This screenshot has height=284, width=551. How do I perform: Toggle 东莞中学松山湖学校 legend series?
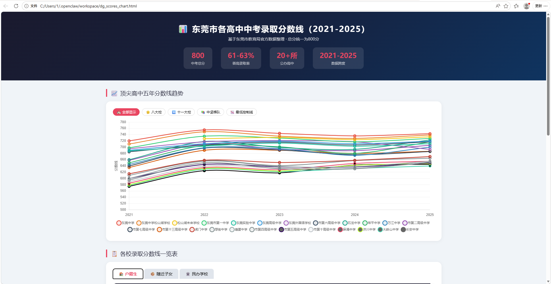click(153, 223)
